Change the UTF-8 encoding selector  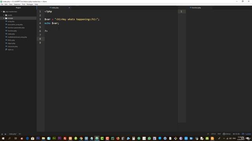[x=213, y=134]
